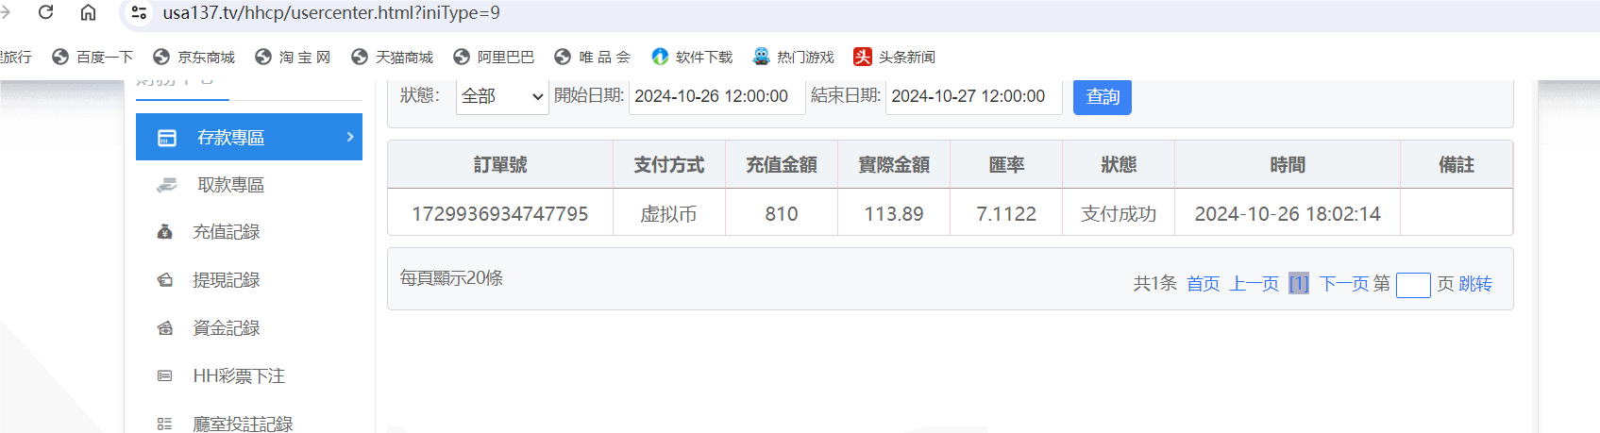
Task: Open the 百度一下 bookmark
Action: tap(93, 57)
